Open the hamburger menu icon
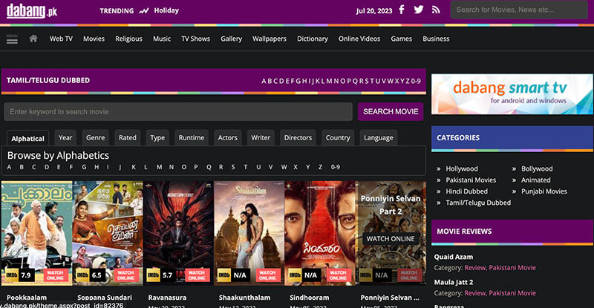This screenshot has width=594, height=308. [12, 37]
